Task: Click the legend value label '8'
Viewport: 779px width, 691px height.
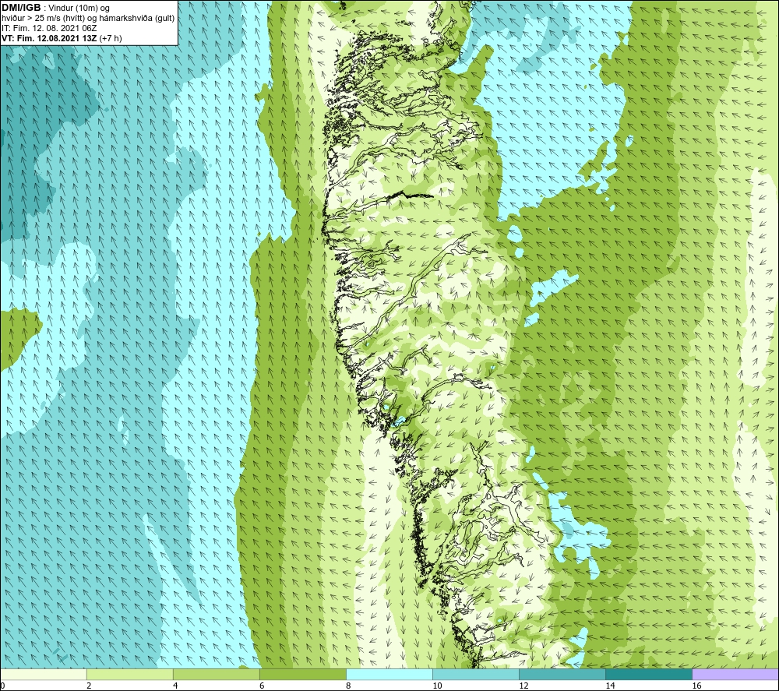Action: pyautogui.click(x=348, y=686)
